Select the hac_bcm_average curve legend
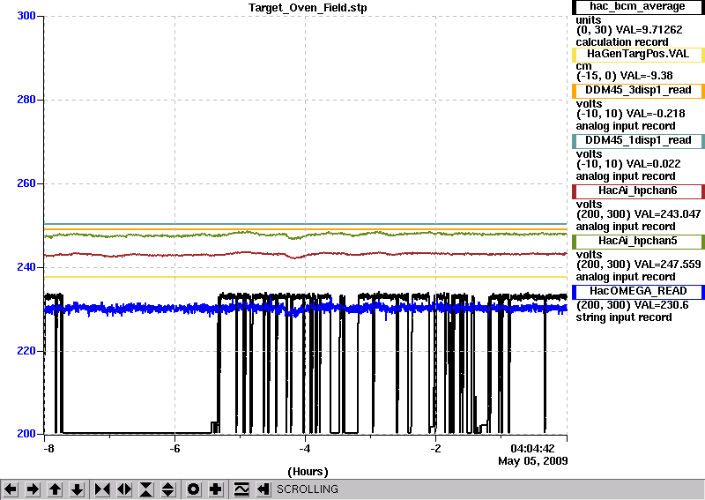 (x=638, y=7)
